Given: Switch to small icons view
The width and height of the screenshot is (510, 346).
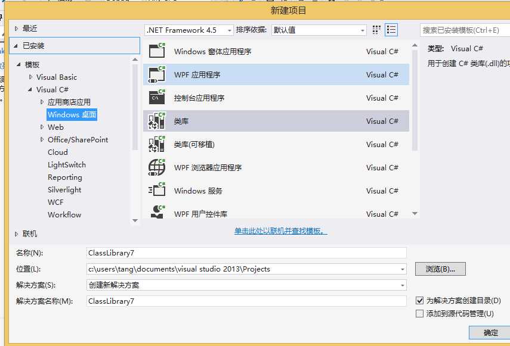Looking at the screenshot, I should click(376, 30).
